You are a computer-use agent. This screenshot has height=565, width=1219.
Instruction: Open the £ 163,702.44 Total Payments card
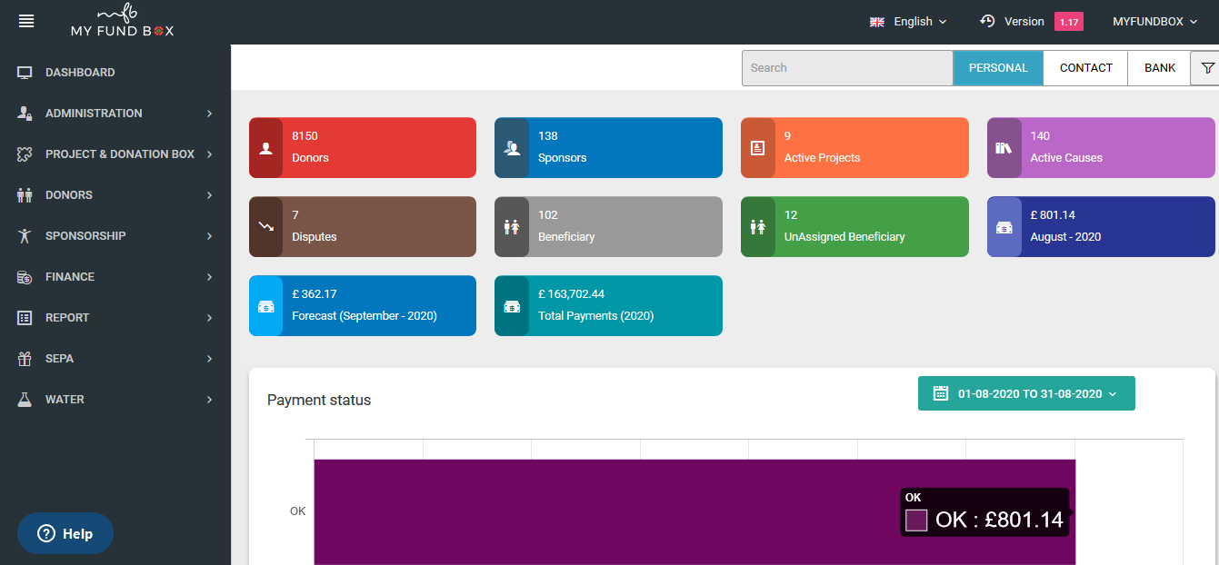pyautogui.click(x=608, y=306)
